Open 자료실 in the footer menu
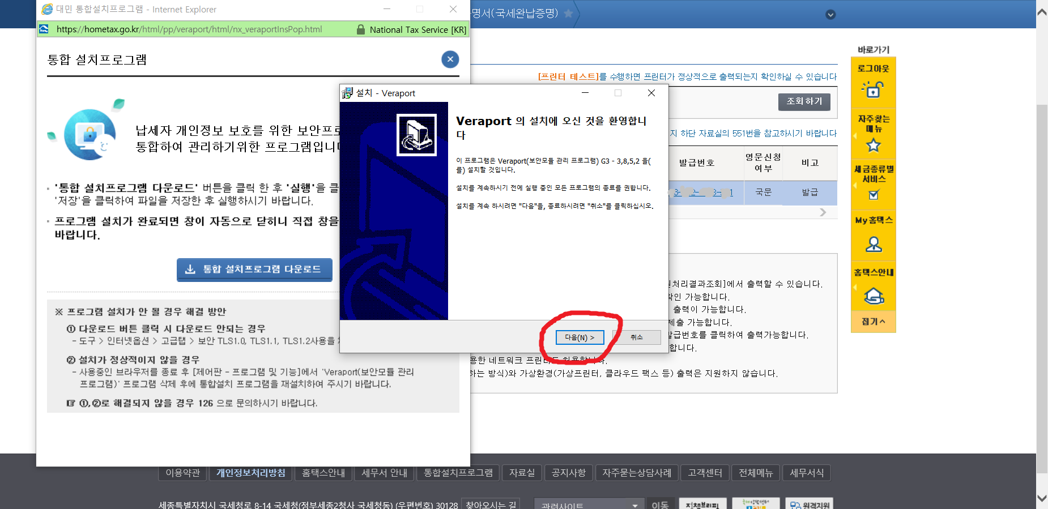Screen dimensions: 1048x509 522,473
